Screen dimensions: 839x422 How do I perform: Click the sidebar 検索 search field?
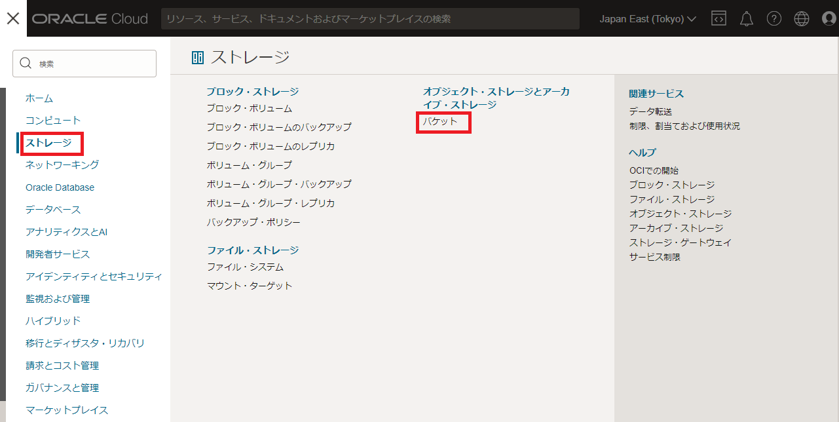(x=84, y=64)
